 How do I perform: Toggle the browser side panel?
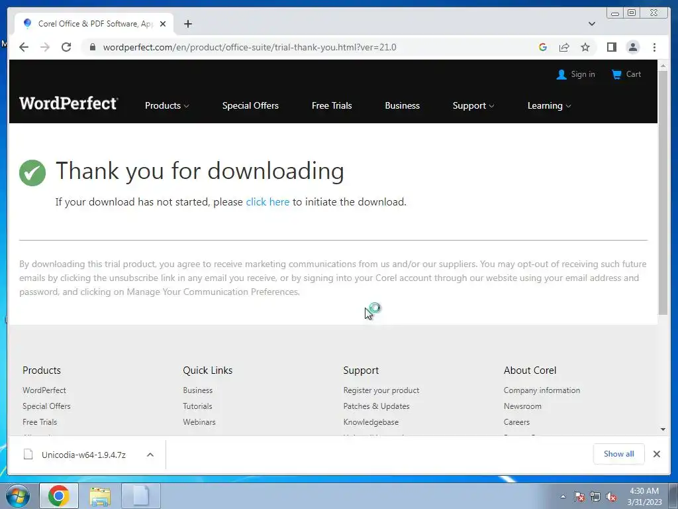click(x=611, y=47)
